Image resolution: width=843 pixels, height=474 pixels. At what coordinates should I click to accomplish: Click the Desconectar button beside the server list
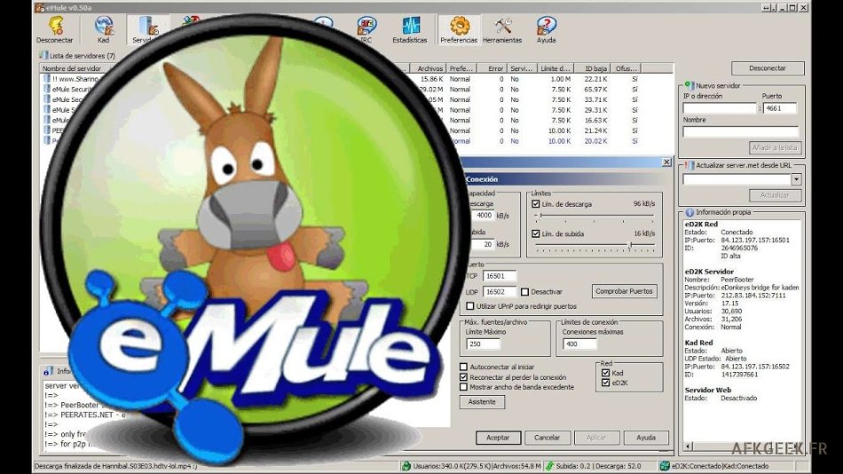pyautogui.click(x=768, y=68)
